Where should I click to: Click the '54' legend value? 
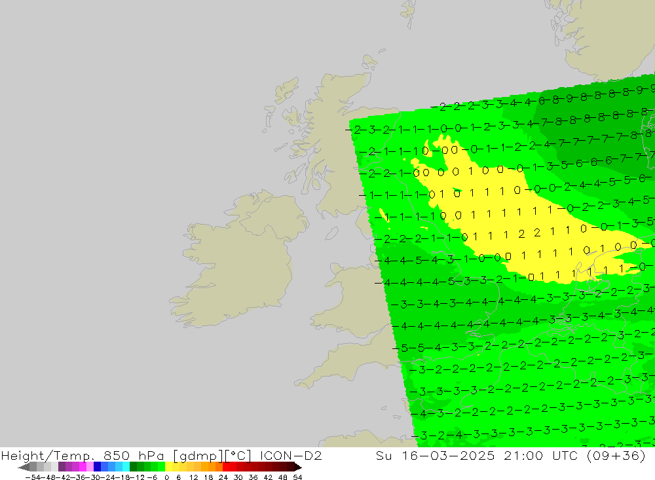pyautogui.click(x=297, y=477)
